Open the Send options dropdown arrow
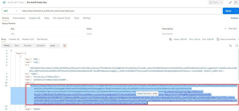 [x=236, y=11]
